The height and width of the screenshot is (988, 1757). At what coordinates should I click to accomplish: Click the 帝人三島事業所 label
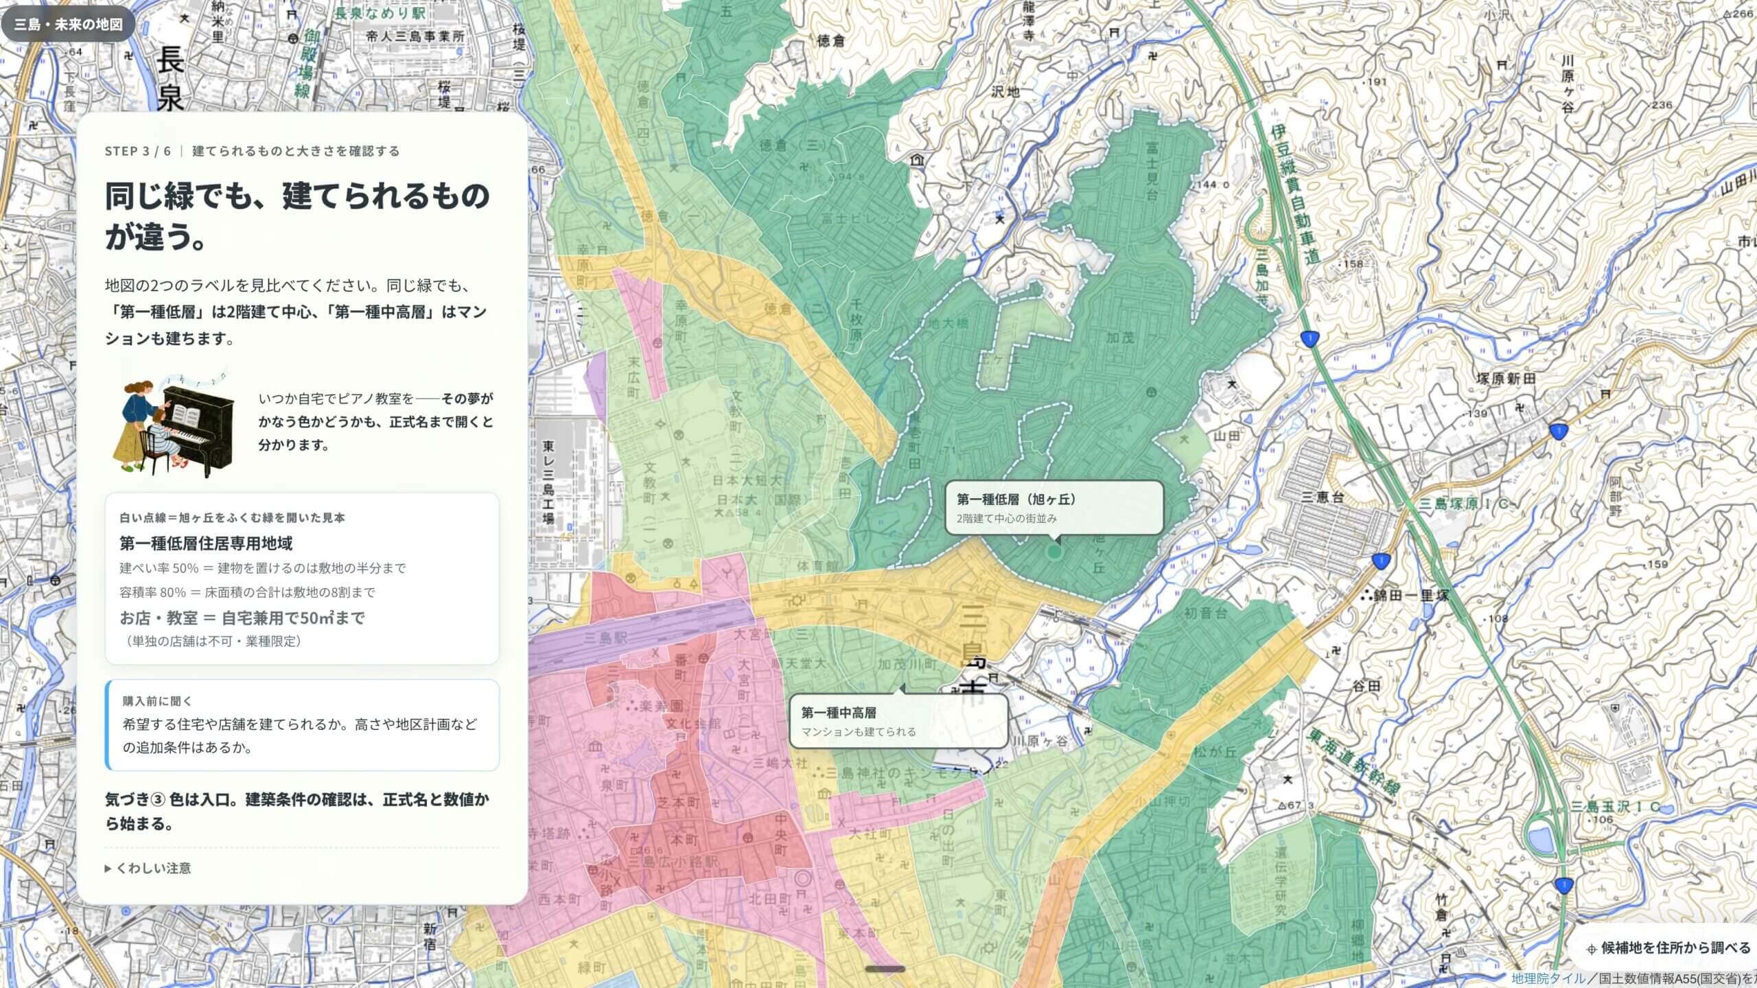(x=415, y=36)
